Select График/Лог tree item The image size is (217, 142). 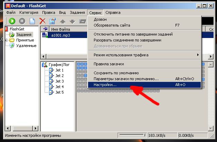point(59,65)
